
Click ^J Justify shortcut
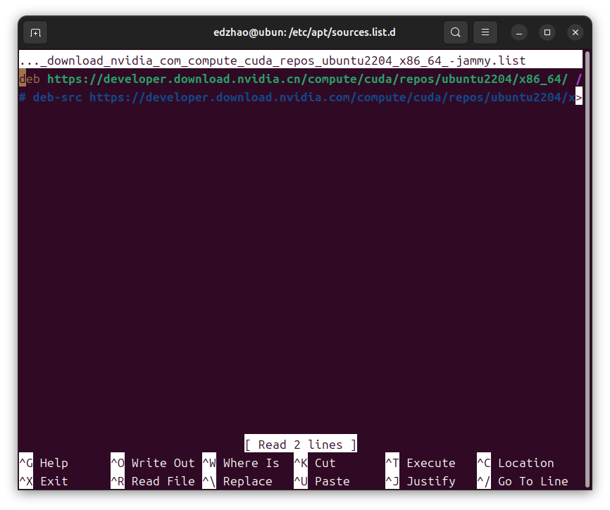(x=420, y=481)
